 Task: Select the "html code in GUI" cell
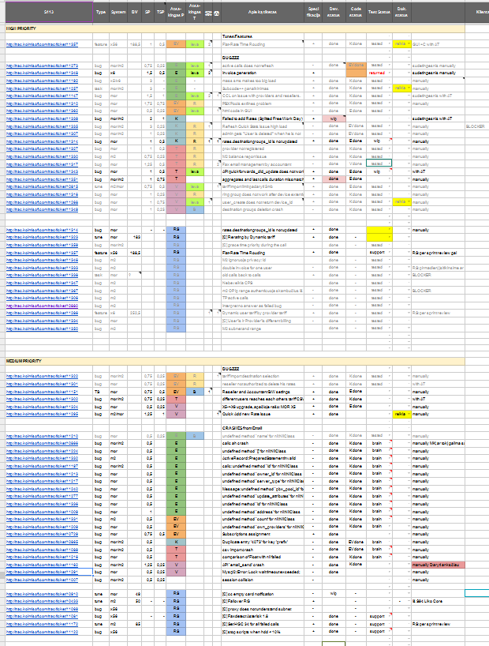click(263, 111)
